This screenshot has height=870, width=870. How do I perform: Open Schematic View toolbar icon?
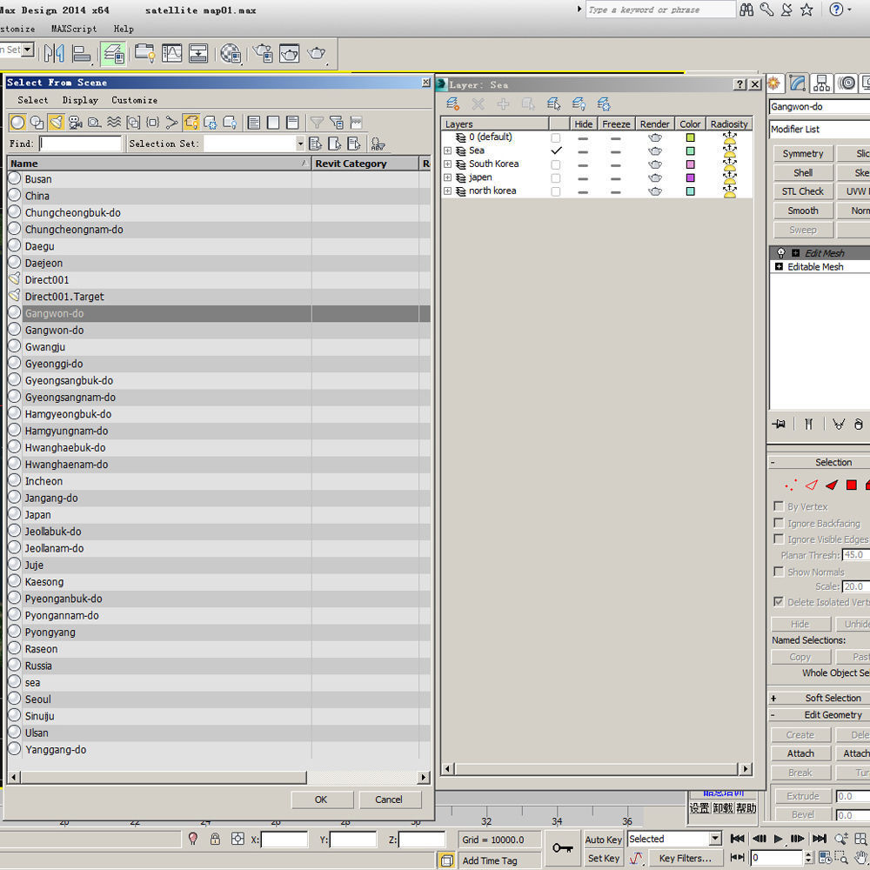click(198, 53)
